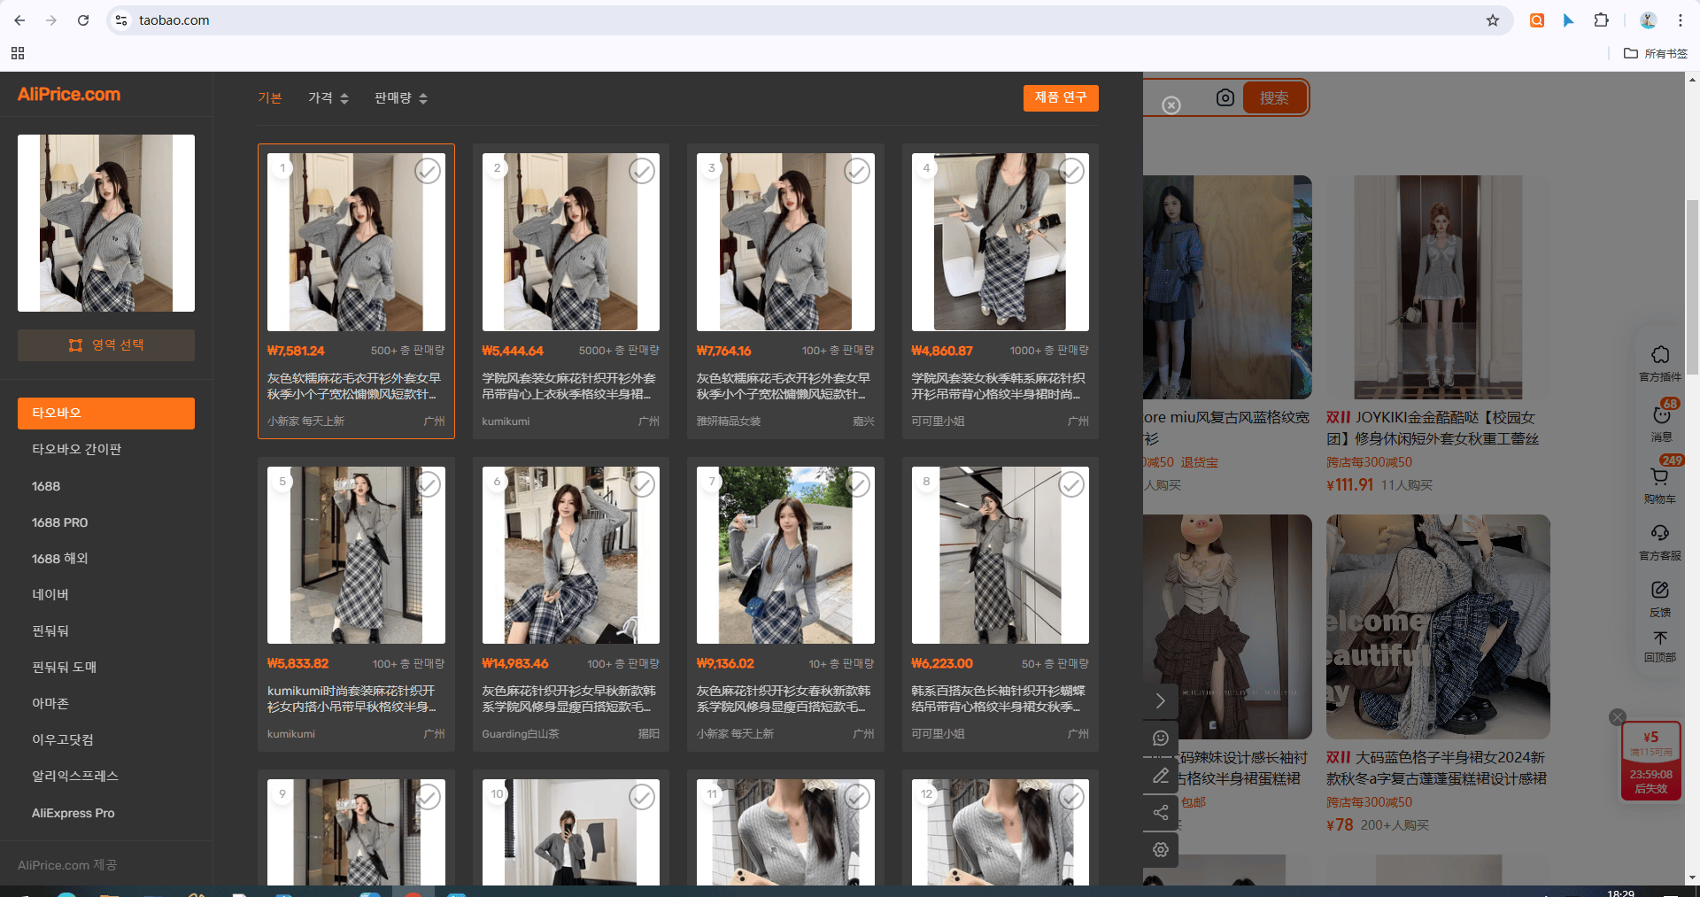This screenshot has height=897, width=1700.
Task: Bookmark this page with the star icon
Action: tap(1493, 20)
